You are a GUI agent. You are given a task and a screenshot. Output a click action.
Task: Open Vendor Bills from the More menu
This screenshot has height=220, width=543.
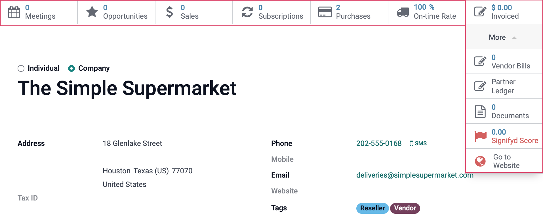point(504,62)
